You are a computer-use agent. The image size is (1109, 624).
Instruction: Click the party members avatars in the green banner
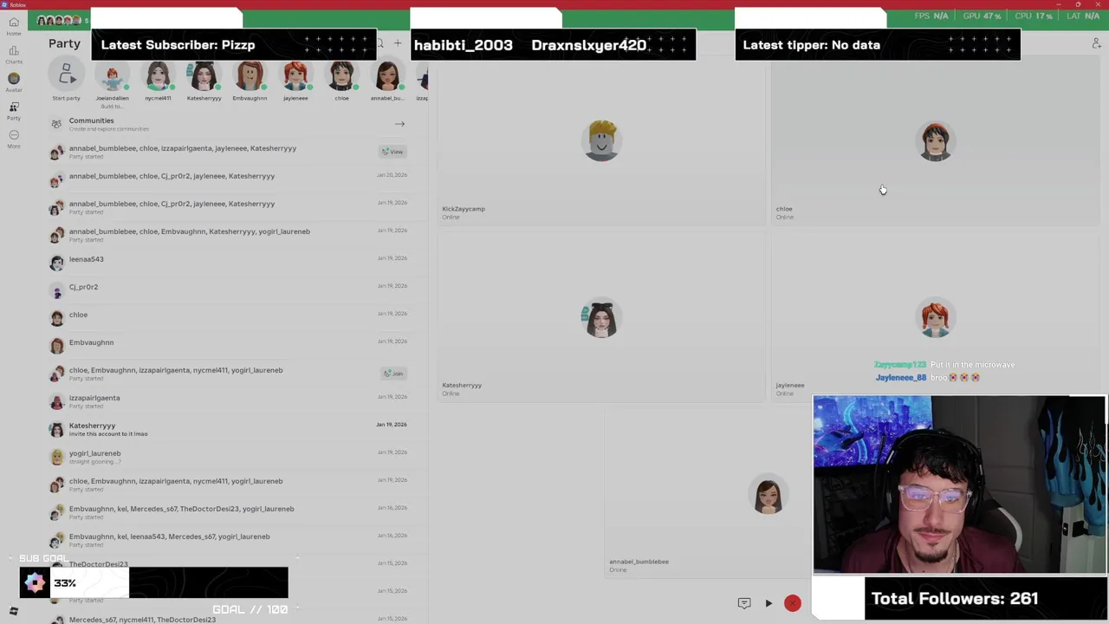pos(60,20)
